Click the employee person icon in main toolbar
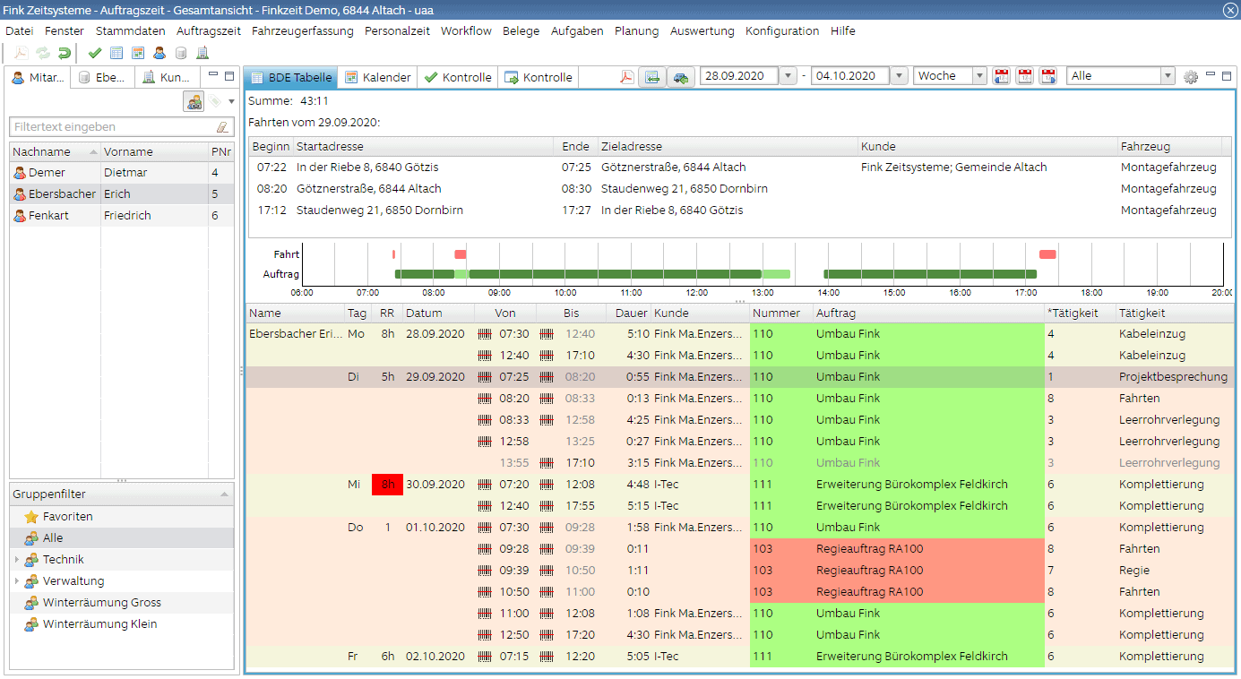This screenshot has height=679, width=1241. click(159, 53)
